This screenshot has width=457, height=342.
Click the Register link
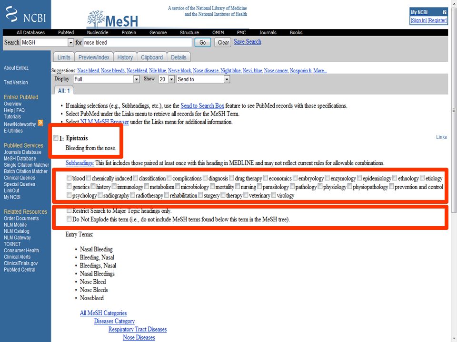click(x=437, y=20)
